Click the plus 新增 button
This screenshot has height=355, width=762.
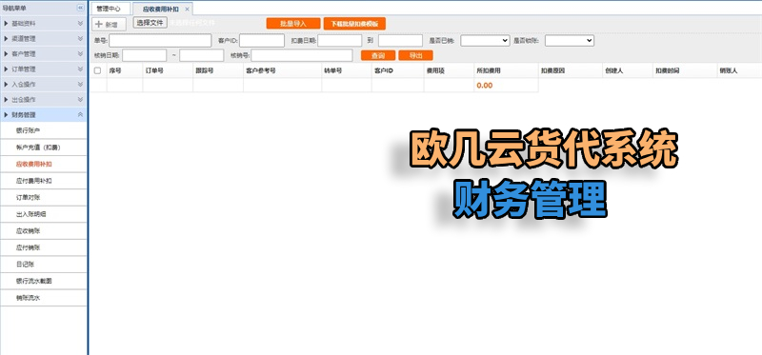pyautogui.click(x=109, y=24)
